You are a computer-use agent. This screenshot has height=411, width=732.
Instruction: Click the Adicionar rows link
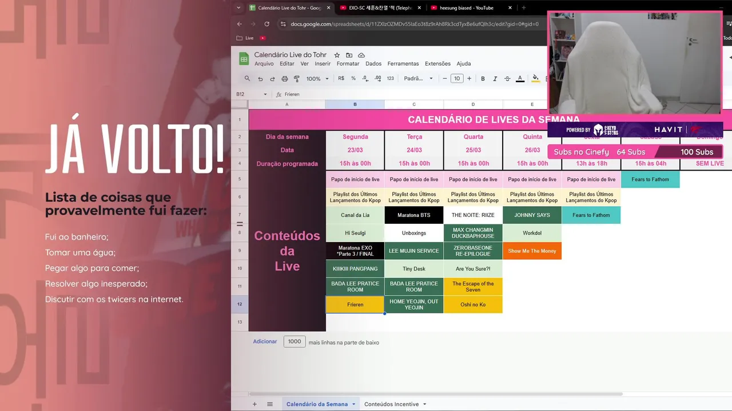[x=265, y=341]
